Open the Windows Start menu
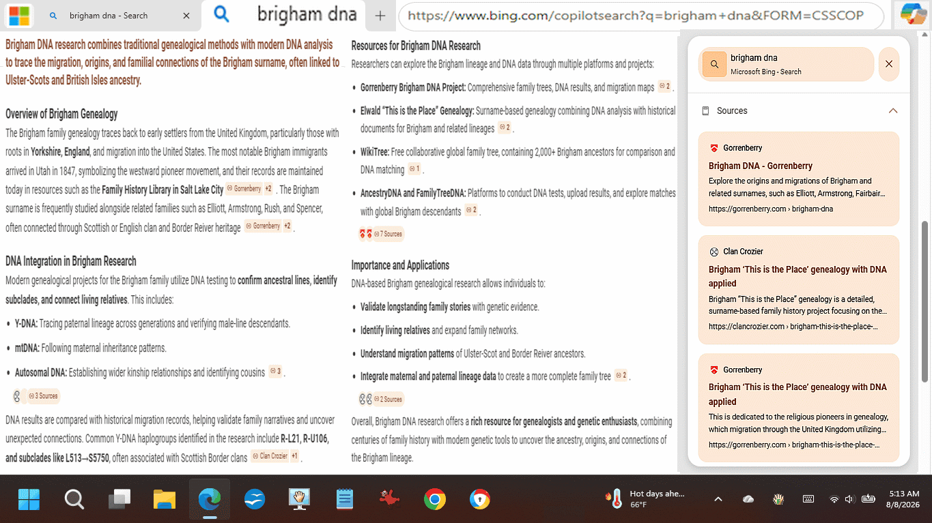Screen dimensions: 932x523 click(x=29, y=500)
